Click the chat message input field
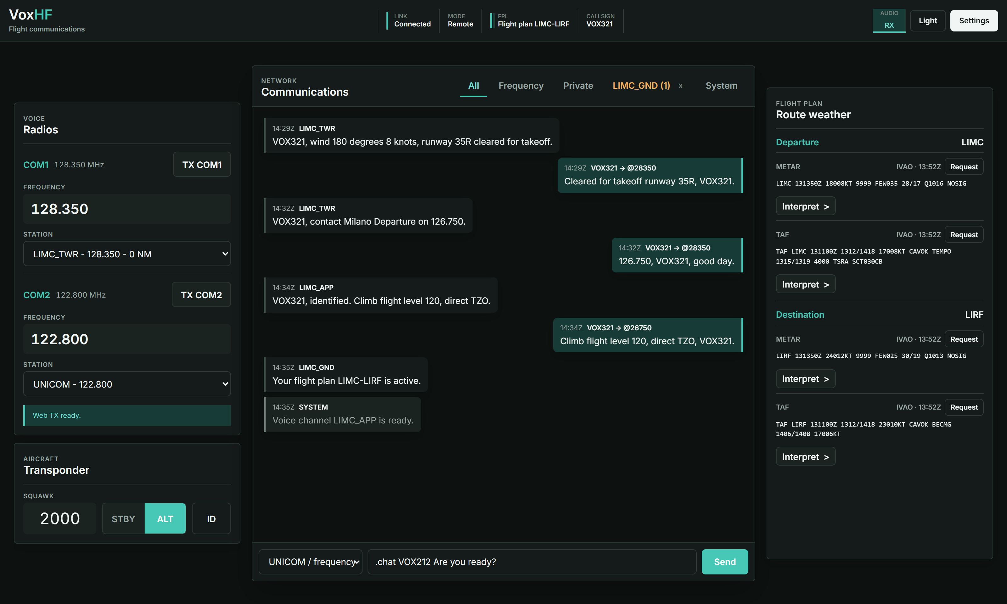1007x604 pixels. tap(532, 562)
